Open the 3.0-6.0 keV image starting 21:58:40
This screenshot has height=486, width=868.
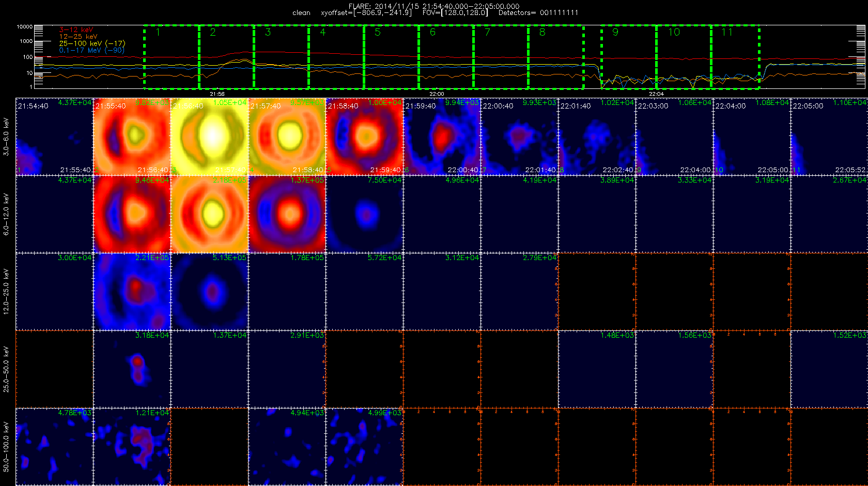[364, 136]
